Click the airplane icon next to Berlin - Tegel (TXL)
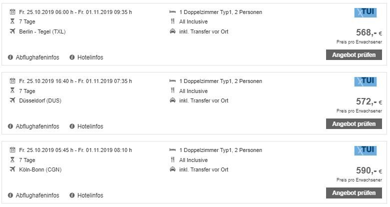Screen dimensions: 390x207 click(12, 31)
